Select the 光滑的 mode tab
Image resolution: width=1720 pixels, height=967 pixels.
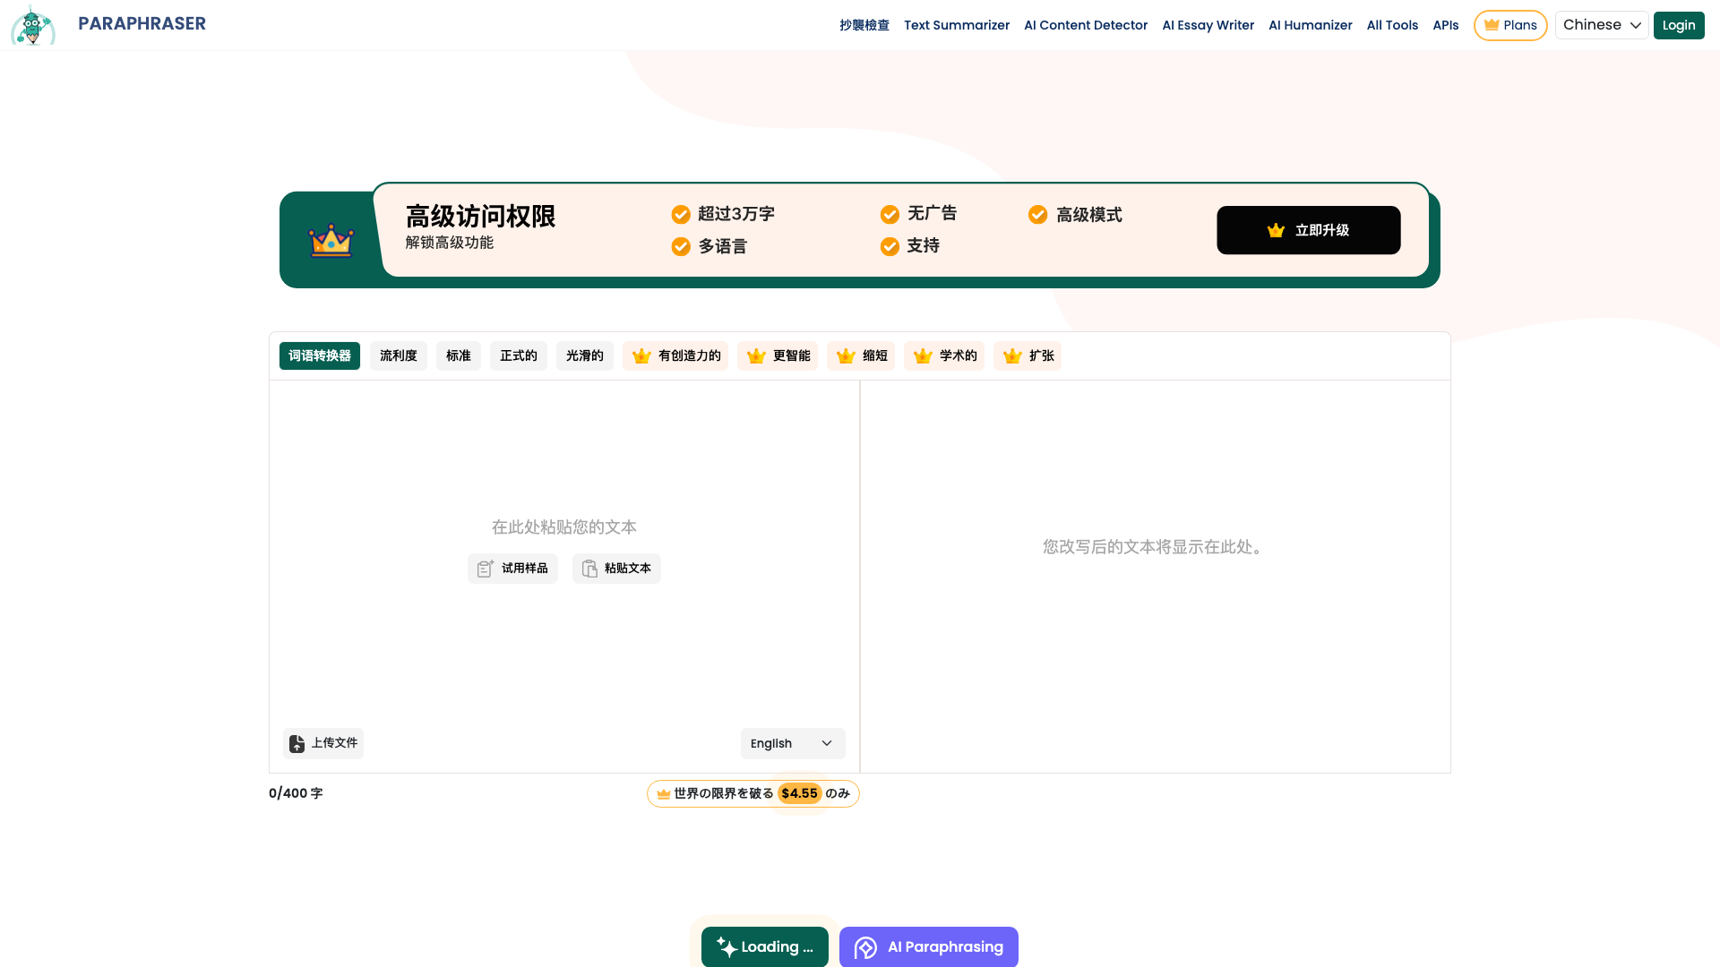click(x=585, y=355)
